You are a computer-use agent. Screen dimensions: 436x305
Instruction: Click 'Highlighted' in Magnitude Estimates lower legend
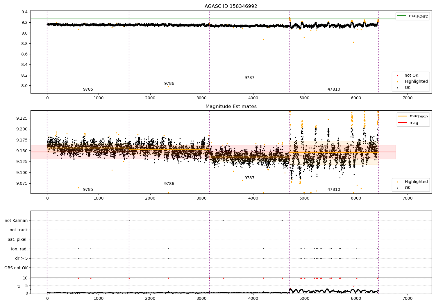pyautogui.click(x=412, y=182)
